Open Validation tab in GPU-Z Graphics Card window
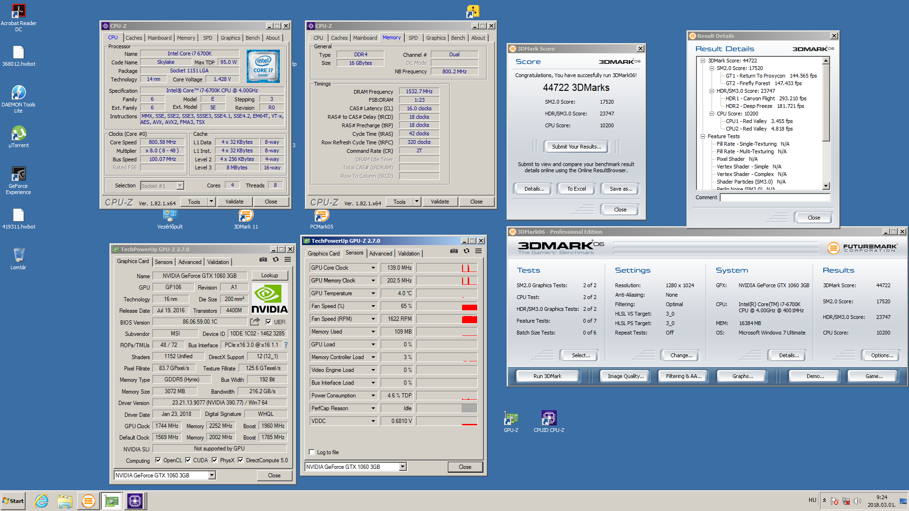The height and width of the screenshot is (511, 909). 218,262
